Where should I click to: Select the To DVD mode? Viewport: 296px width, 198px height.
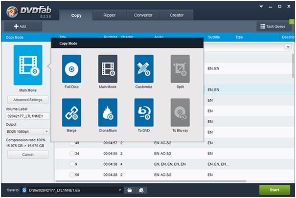click(x=144, y=112)
